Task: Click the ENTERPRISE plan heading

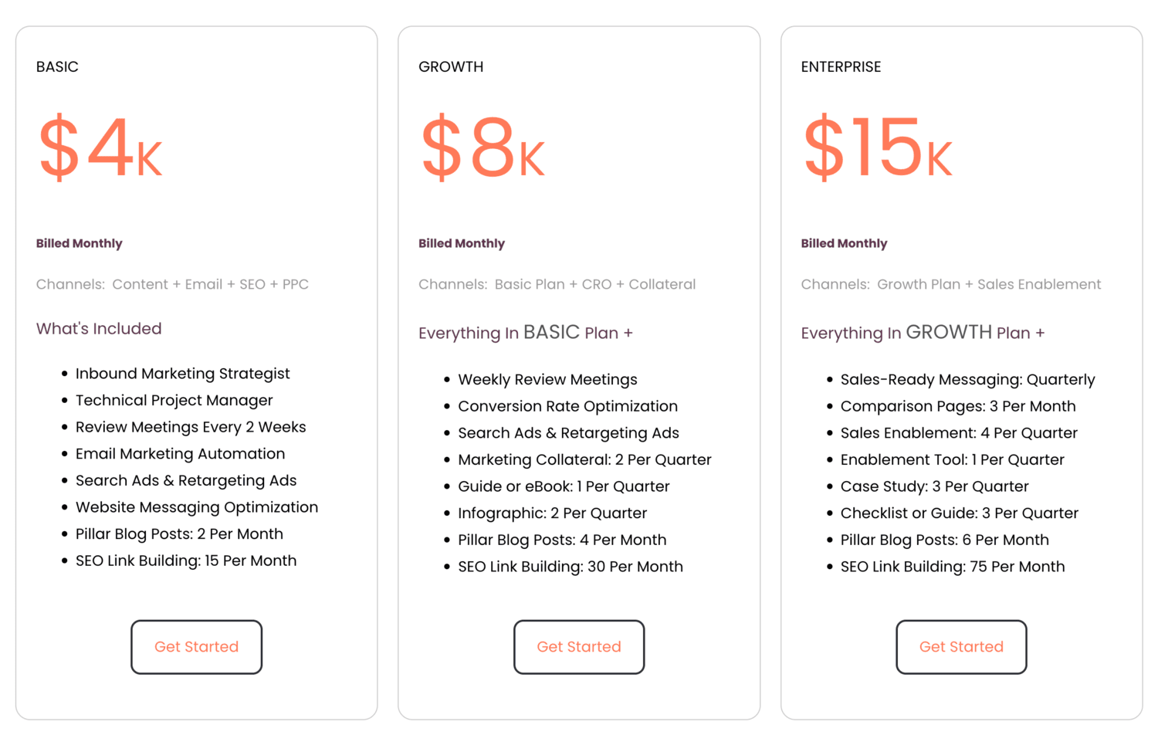Action: 841,67
